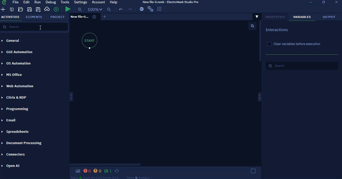Show messages count in console bar
This screenshot has width=342, height=179.
click(x=108, y=171)
